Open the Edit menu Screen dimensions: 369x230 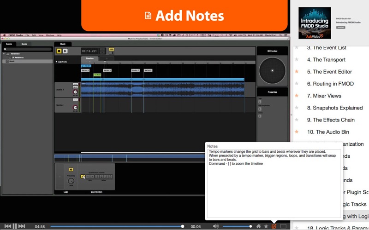(34, 35)
